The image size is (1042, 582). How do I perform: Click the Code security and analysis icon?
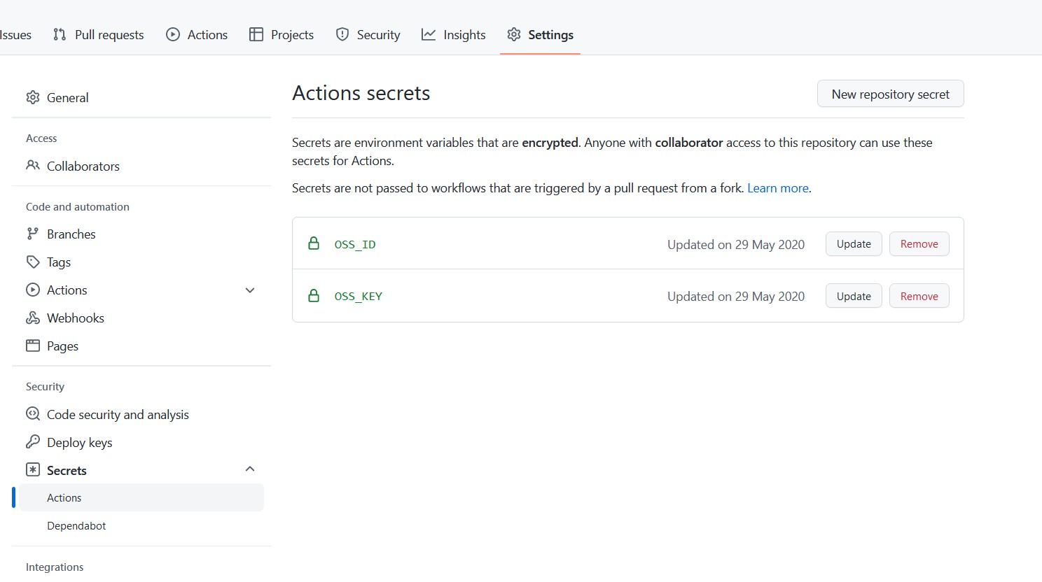pos(33,414)
